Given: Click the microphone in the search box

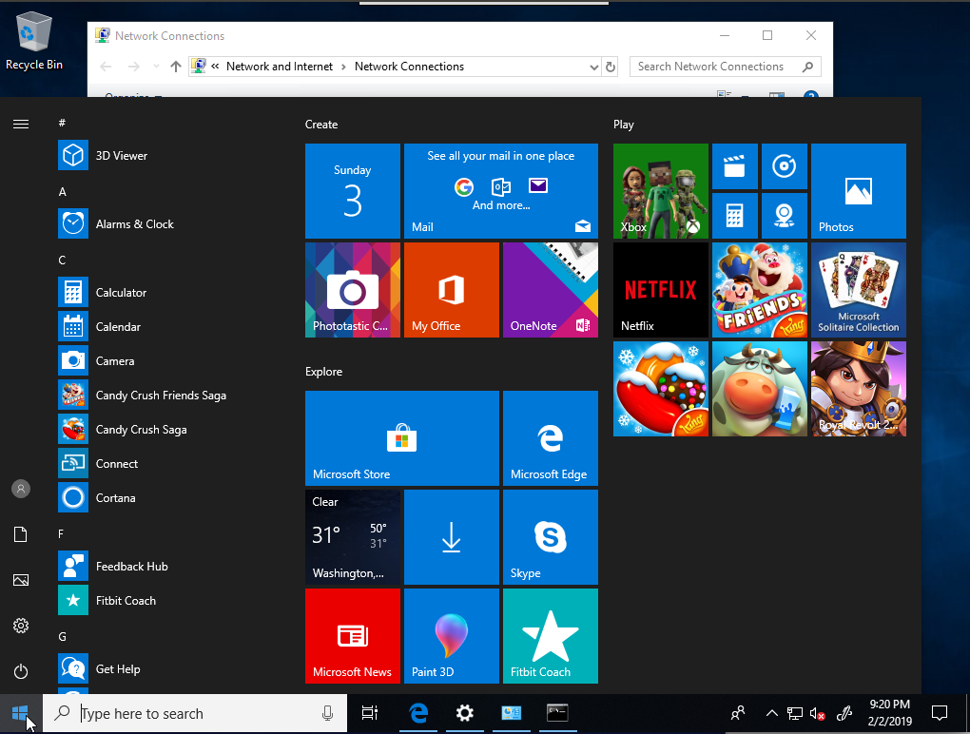Looking at the screenshot, I should tap(328, 714).
